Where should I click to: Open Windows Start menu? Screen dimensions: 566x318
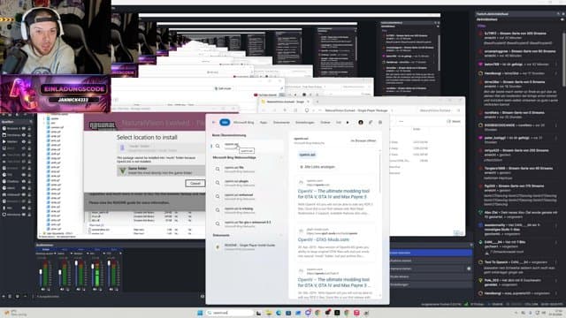[200, 313]
